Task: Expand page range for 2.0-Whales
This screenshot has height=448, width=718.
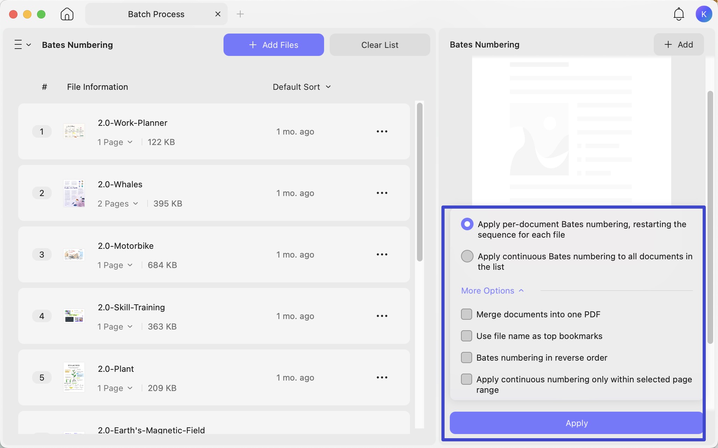Action: coord(118,203)
